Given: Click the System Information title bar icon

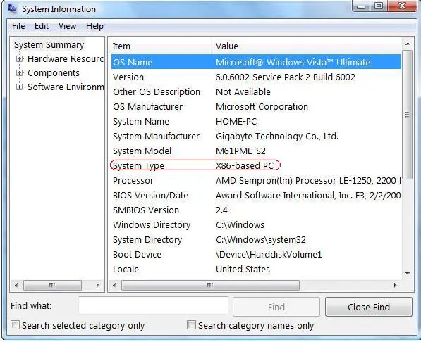Looking at the screenshot, I should (13, 8).
